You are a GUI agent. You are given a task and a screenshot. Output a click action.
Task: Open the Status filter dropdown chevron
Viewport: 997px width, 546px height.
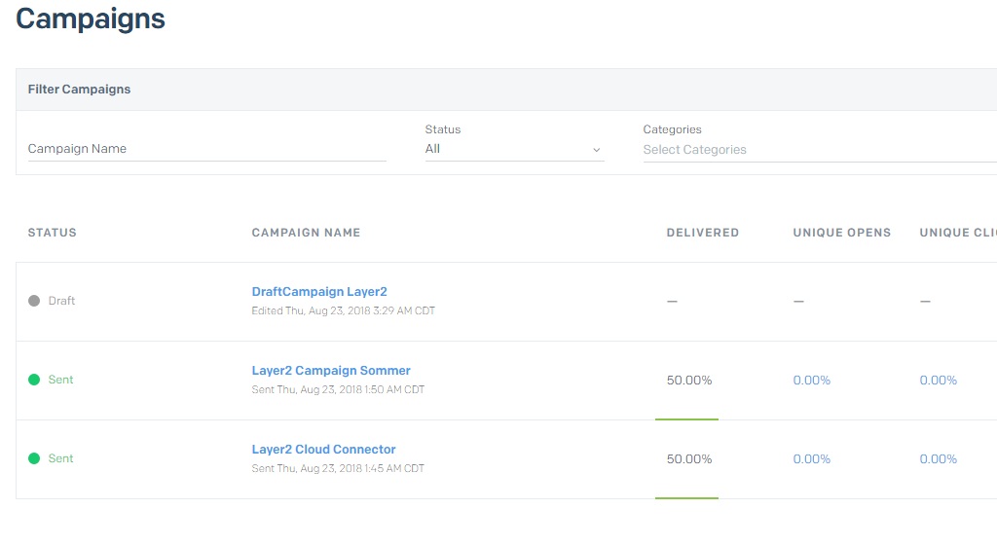tap(596, 150)
